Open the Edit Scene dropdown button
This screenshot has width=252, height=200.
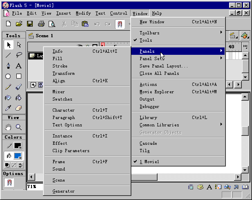tap(234, 36)
